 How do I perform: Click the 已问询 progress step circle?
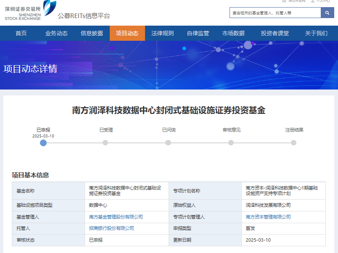click(x=168, y=143)
